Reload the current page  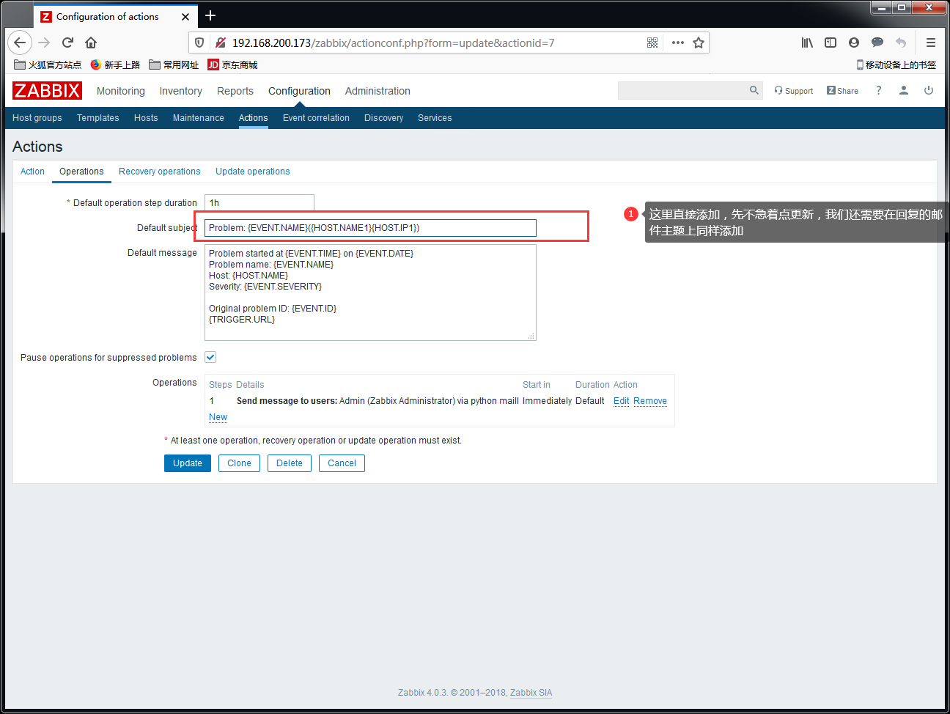pyautogui.click(x=67, y=43)
